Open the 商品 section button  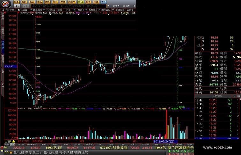[x=40, y=2]
